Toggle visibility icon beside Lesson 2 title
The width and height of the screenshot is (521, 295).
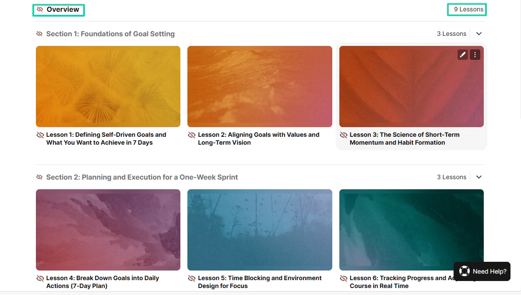192,135
